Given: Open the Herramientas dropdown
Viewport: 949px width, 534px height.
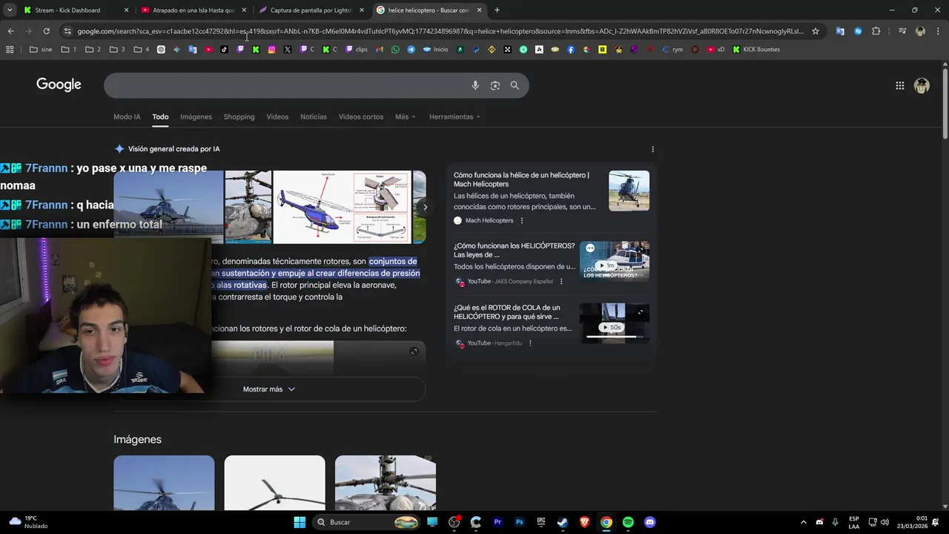Looking at the screenshot, I should coord(454,116).
